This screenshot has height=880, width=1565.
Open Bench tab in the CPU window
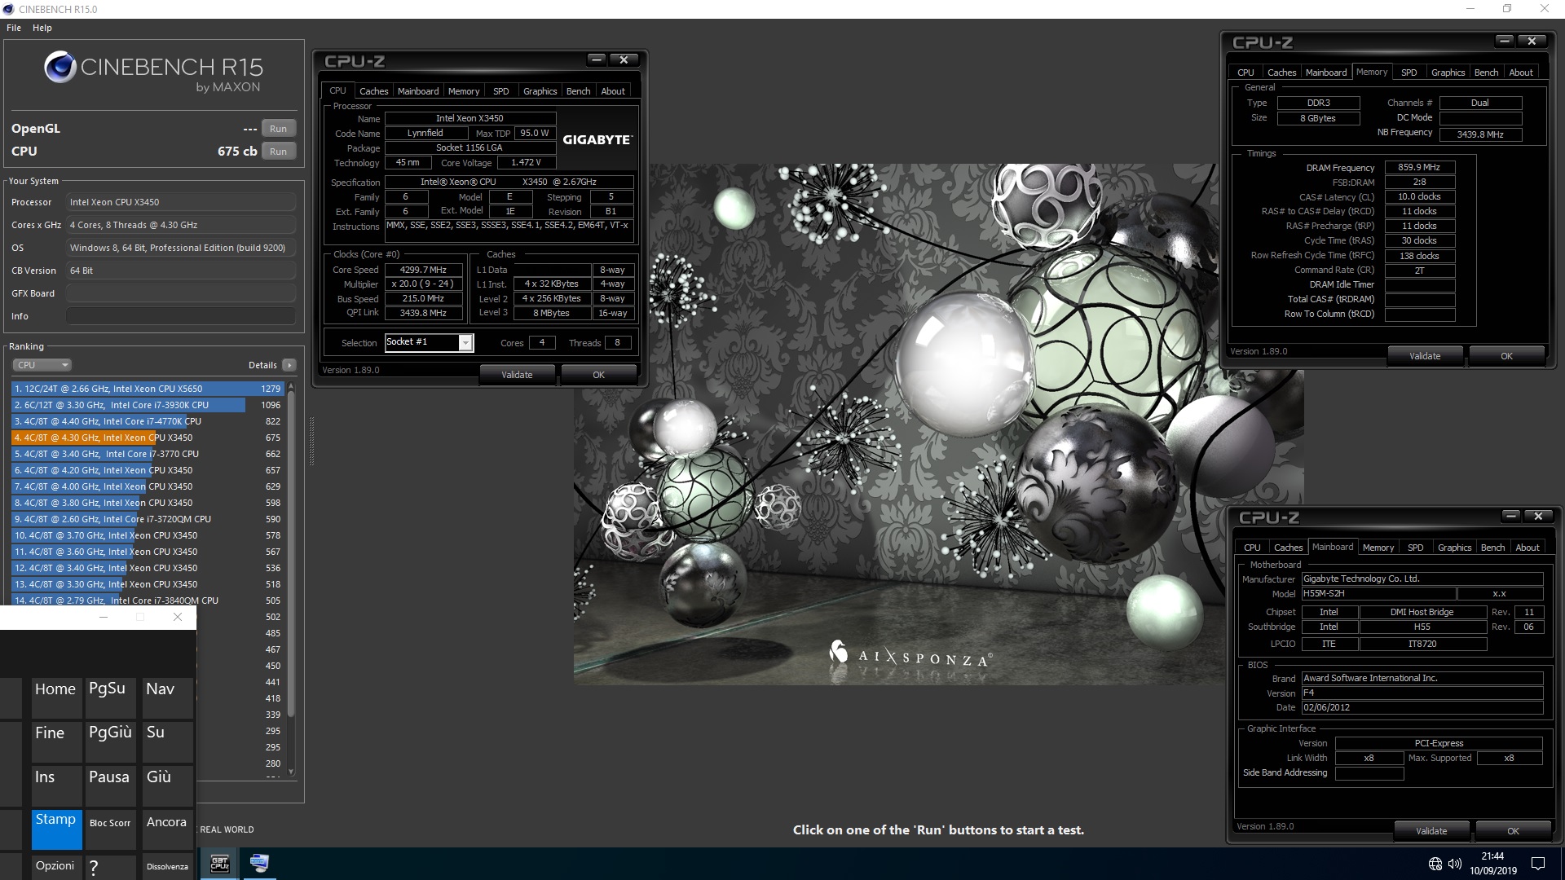pos(578,91)
